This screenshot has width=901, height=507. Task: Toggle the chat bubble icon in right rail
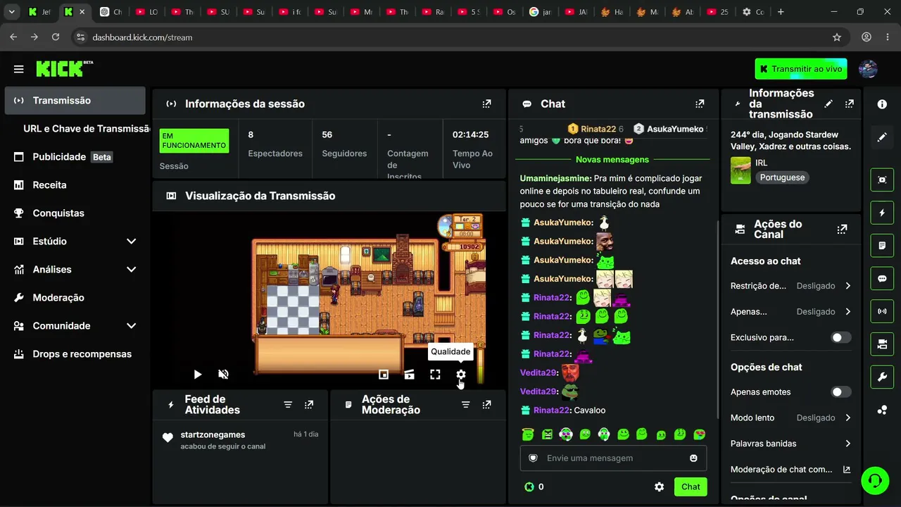[x=882, y=279]
